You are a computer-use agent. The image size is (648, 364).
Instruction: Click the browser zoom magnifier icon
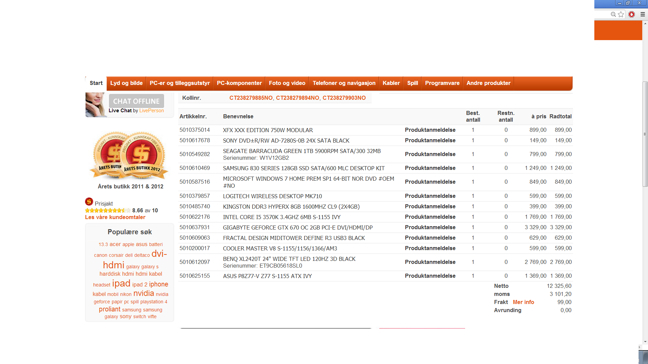tap(613, 14)
